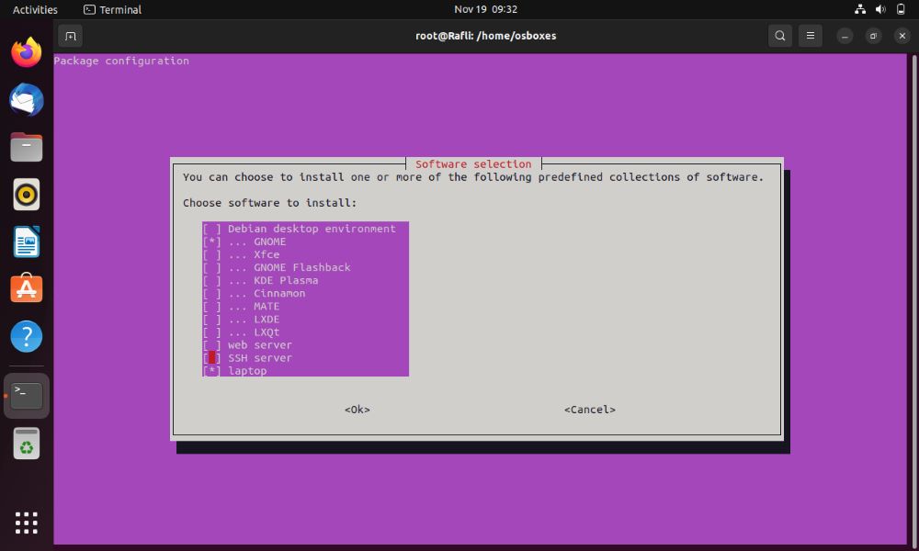Open a new terminal tab
This screenshot has width=919, height=551.
tap(71, 37)
